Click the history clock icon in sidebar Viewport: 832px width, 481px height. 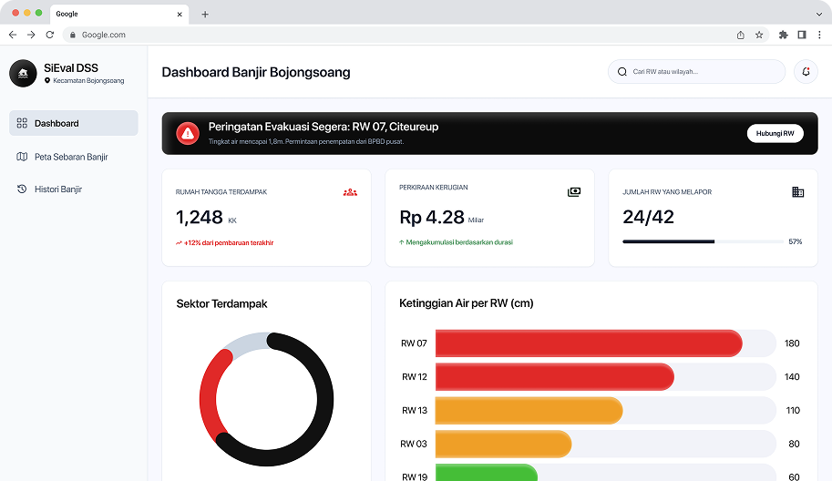click(22, 189)
